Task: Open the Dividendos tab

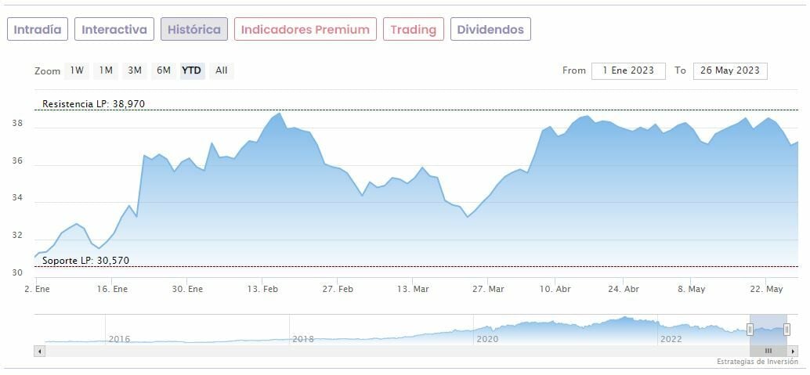Action: click(x=490, y=30)
